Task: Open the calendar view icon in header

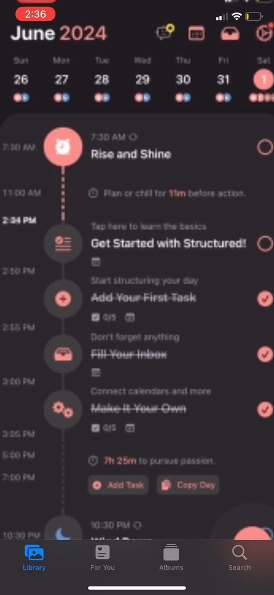Action: point(196,33)
